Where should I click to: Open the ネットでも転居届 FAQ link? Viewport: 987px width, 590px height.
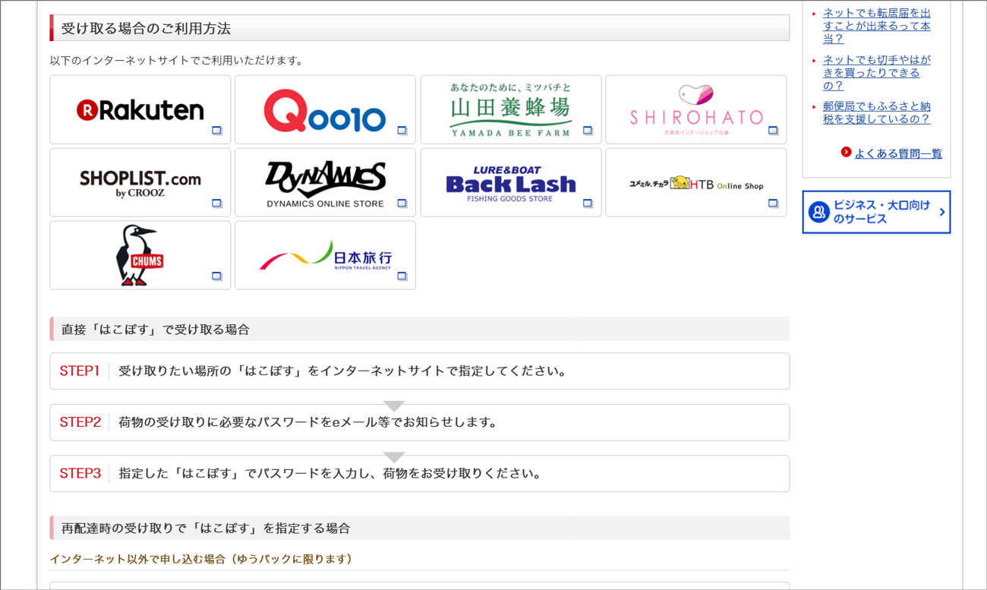[x=876, y=26]
